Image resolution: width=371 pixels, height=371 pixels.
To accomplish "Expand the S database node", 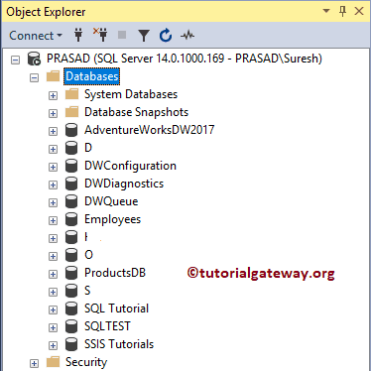I will [53, 292].
